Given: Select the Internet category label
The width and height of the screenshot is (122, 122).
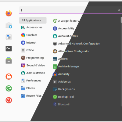Looking at the screenshot, I should point(31,43).
